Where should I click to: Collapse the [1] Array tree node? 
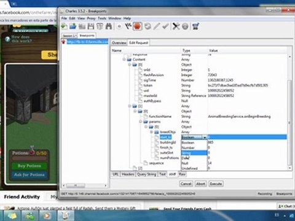point(130,106)
